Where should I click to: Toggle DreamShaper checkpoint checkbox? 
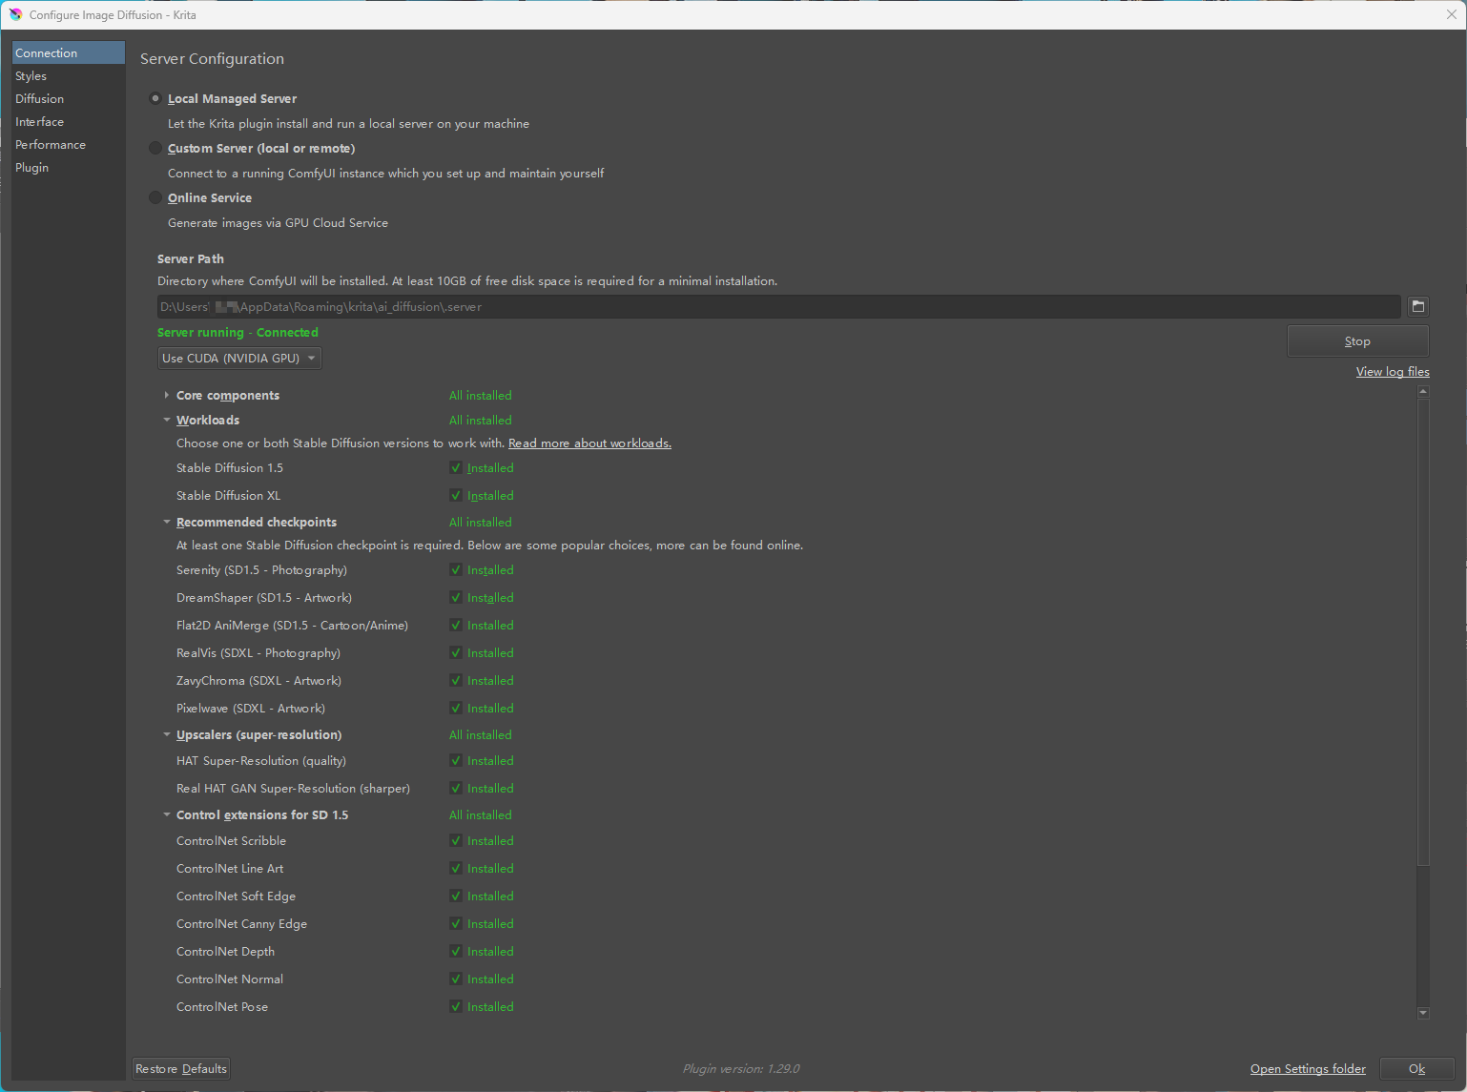pyautogui.click(x=456, y=598)
